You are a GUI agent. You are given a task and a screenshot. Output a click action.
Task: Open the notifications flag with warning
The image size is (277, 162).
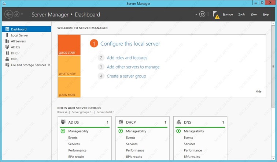[x=216, y=15]
